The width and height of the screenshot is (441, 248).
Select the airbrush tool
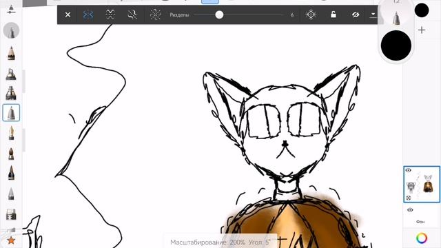[11, 93]
